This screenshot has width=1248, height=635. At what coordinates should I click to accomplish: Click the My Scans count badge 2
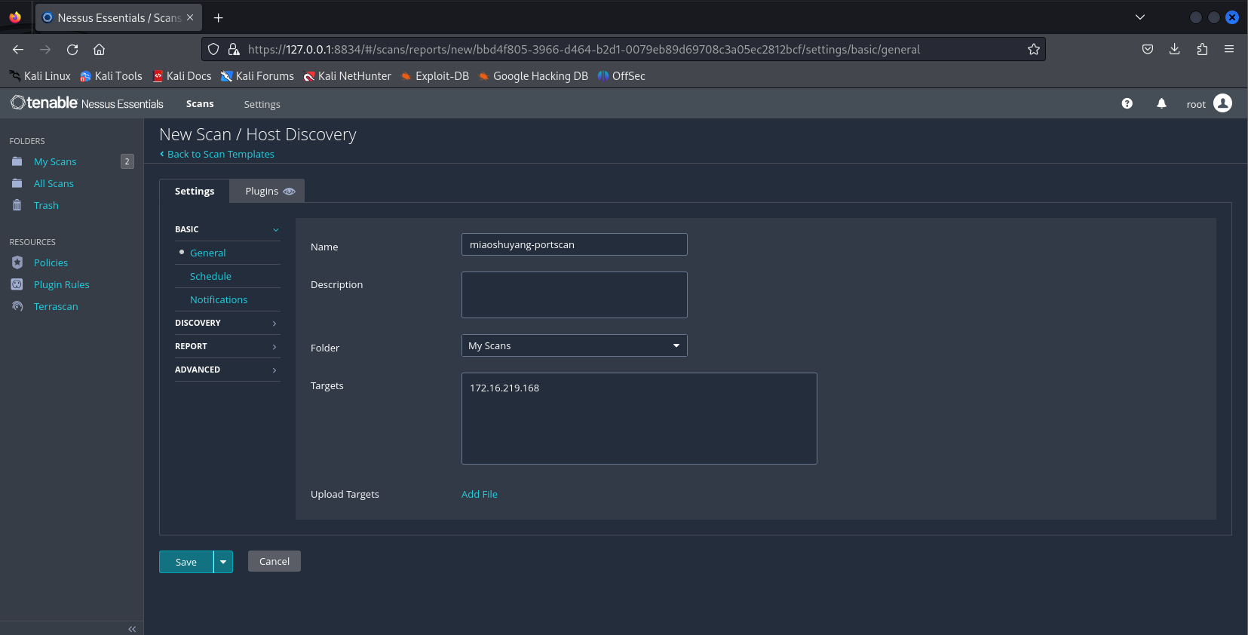[x=127, y=161]
